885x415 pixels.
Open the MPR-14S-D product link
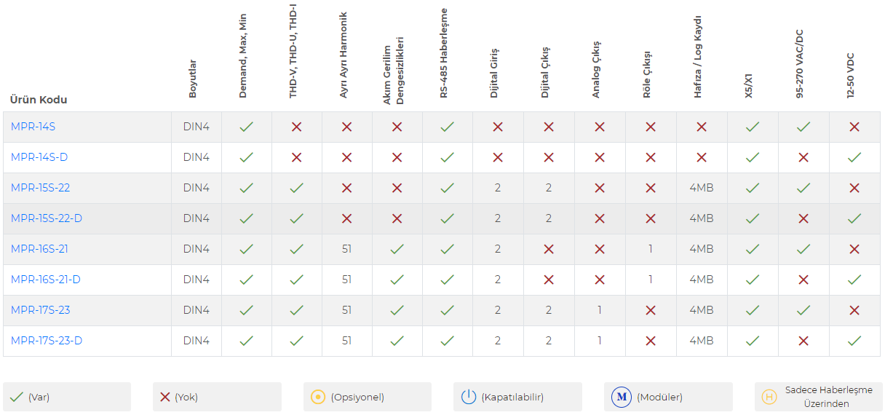pos(39,157)
